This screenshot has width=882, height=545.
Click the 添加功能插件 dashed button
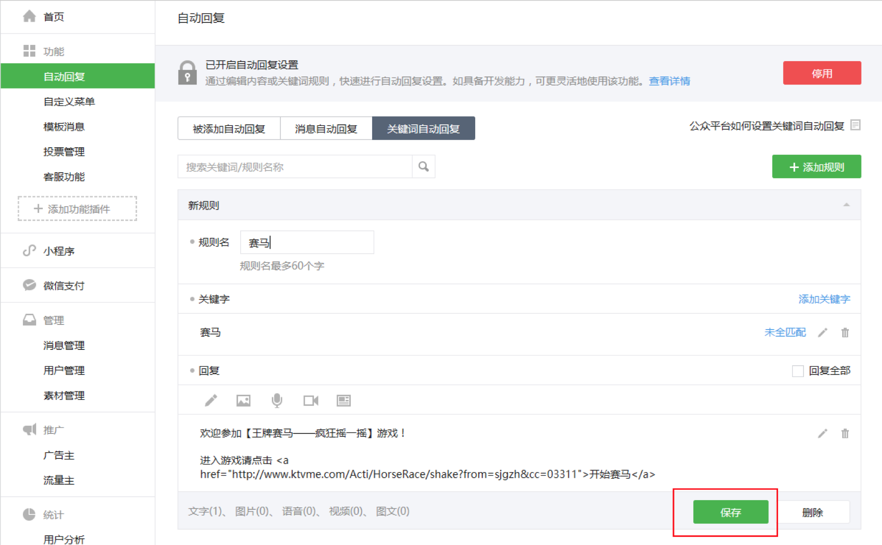coord(77,208)
